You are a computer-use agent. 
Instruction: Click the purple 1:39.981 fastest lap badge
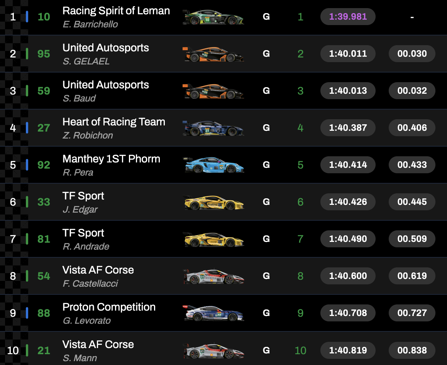coord(348,17)
